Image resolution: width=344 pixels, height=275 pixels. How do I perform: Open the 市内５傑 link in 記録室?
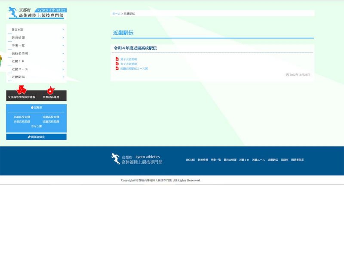click(36, 126)
